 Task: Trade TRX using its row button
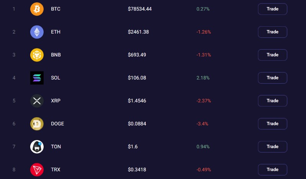(x=272, y=170)
